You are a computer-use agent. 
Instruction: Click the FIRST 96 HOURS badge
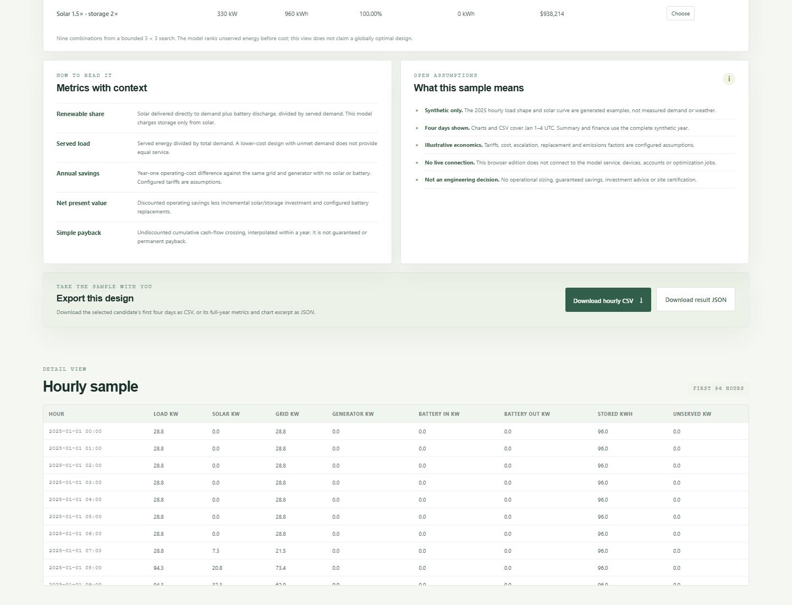click(718, 388)
